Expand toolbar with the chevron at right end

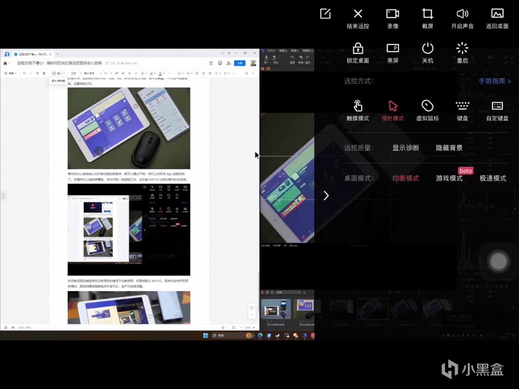253,73
